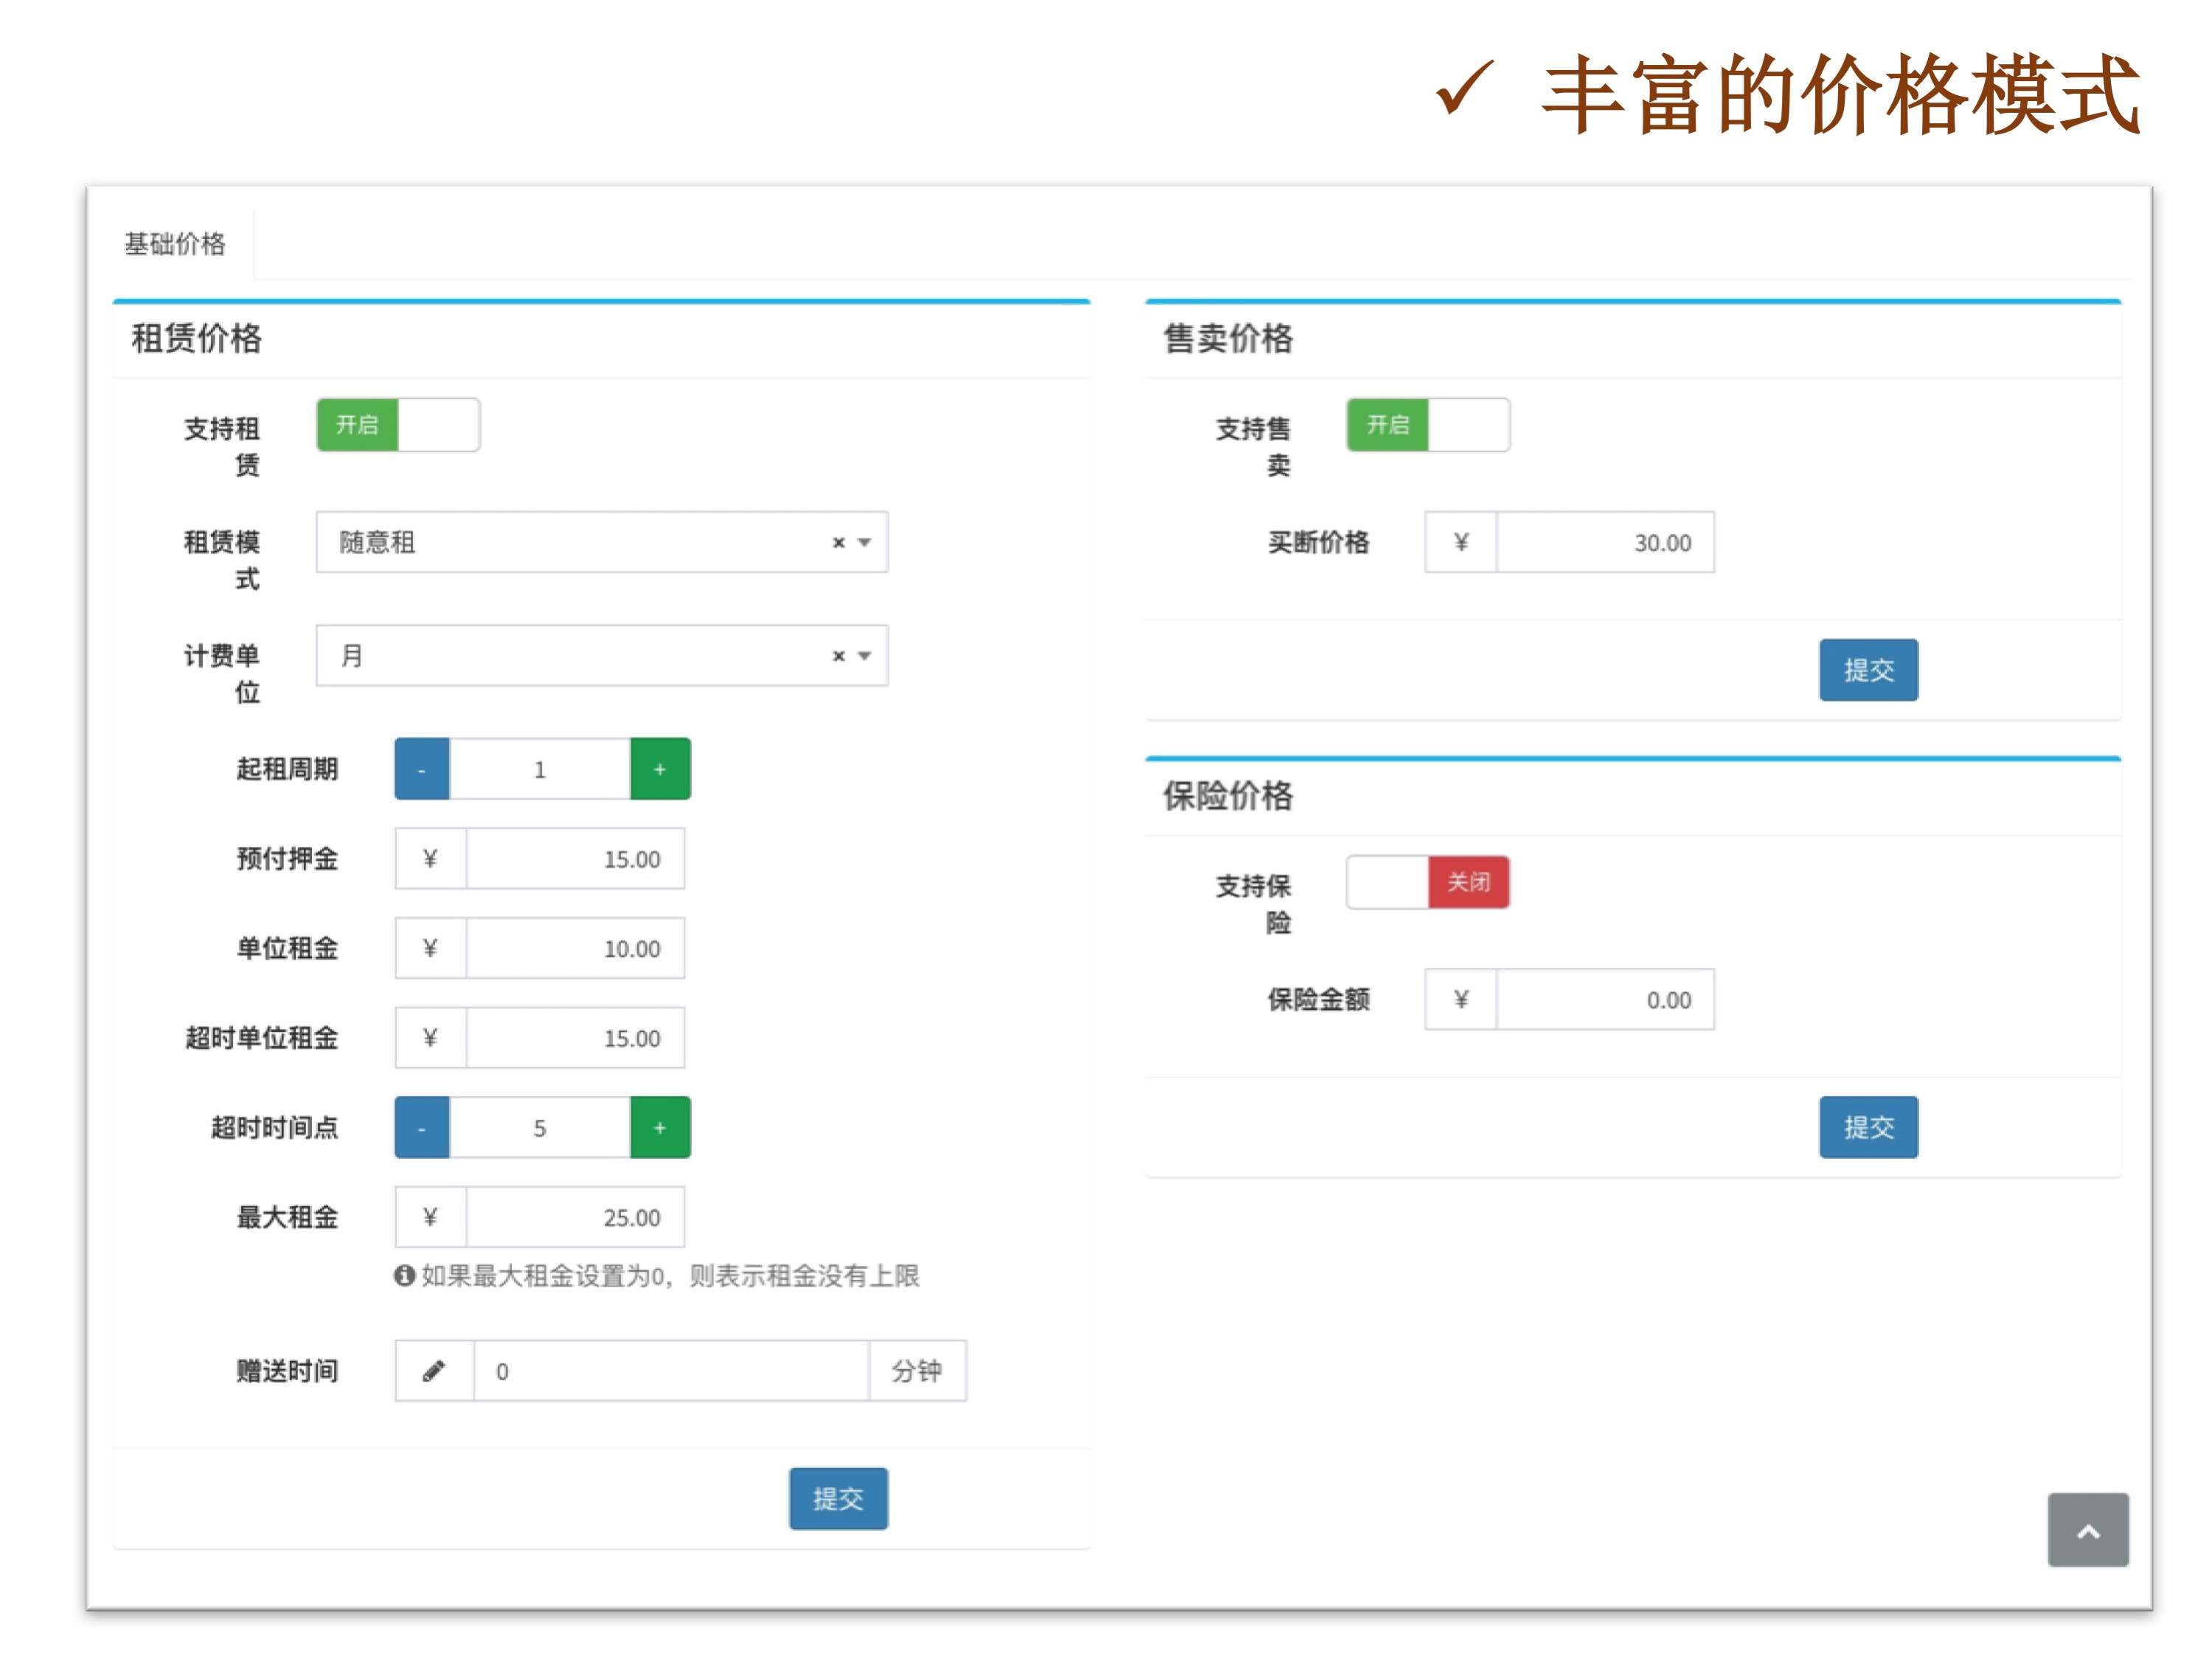Click the 超时时间点 value field
Screen dimensions: 2212x1659
(x=540, y=1128)
